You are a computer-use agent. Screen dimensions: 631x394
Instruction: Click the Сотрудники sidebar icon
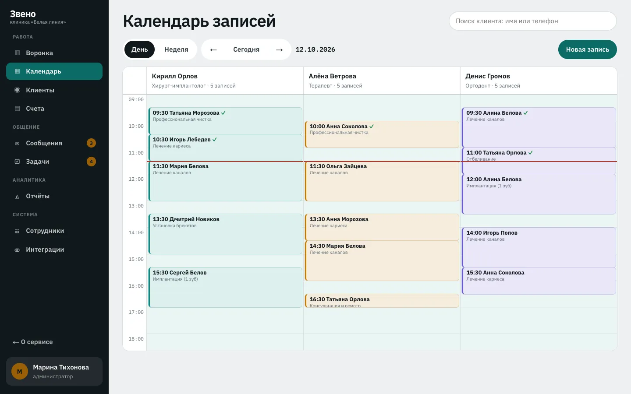[17, 231]
